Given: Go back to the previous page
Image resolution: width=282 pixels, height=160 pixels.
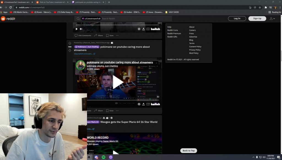Looking at the screenshot, I should coord(1,7).
